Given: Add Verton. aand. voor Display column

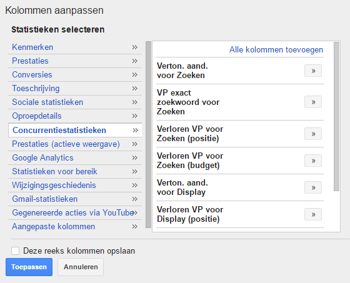Looking at the screenshot, I should coord(313,187).
